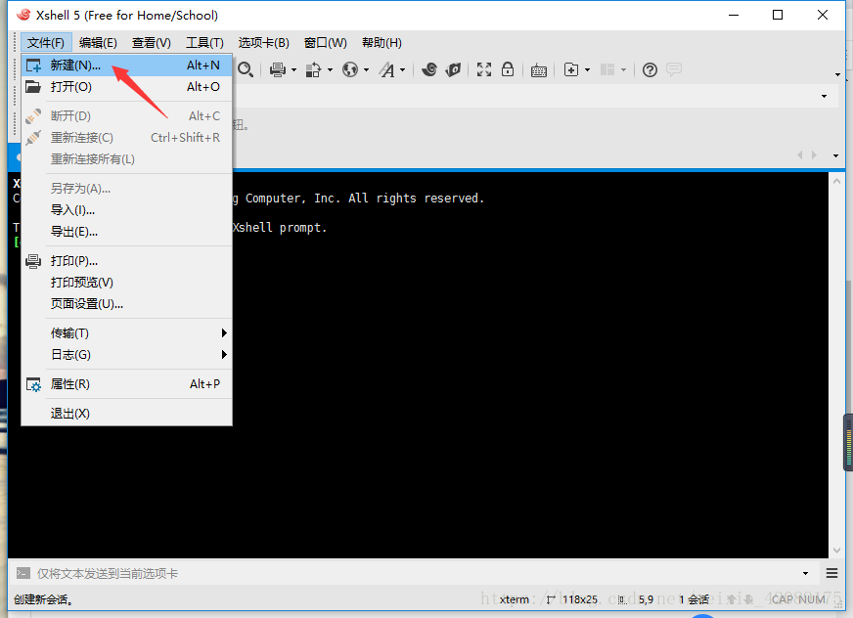Click the padlock lock-screen icon

pos(508,69)
